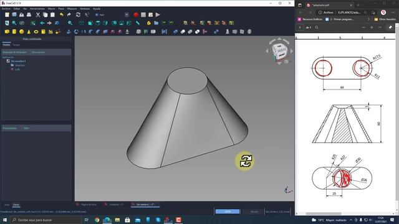399x224 pixels.
Task: Open the Ventanas menu
Action: pos(85,9)
